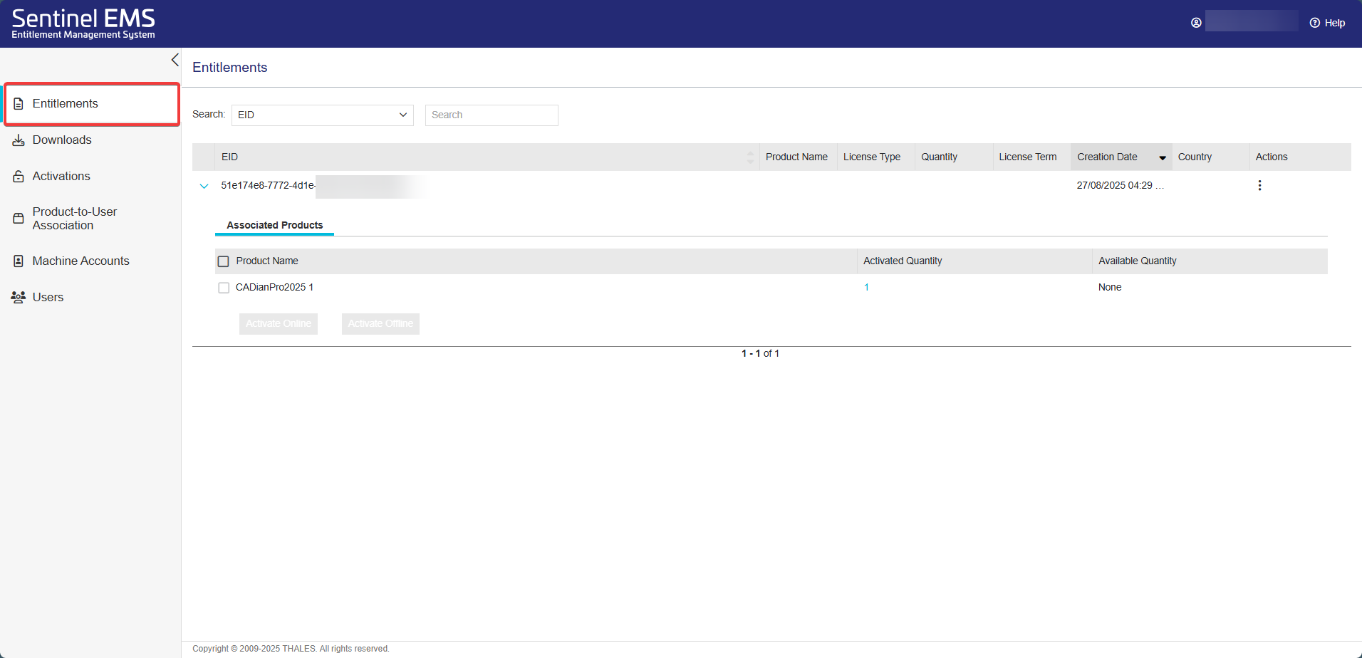Select Product-to-User Association menu item
This screenshot has height=658, width=1362.
[74, 219]
